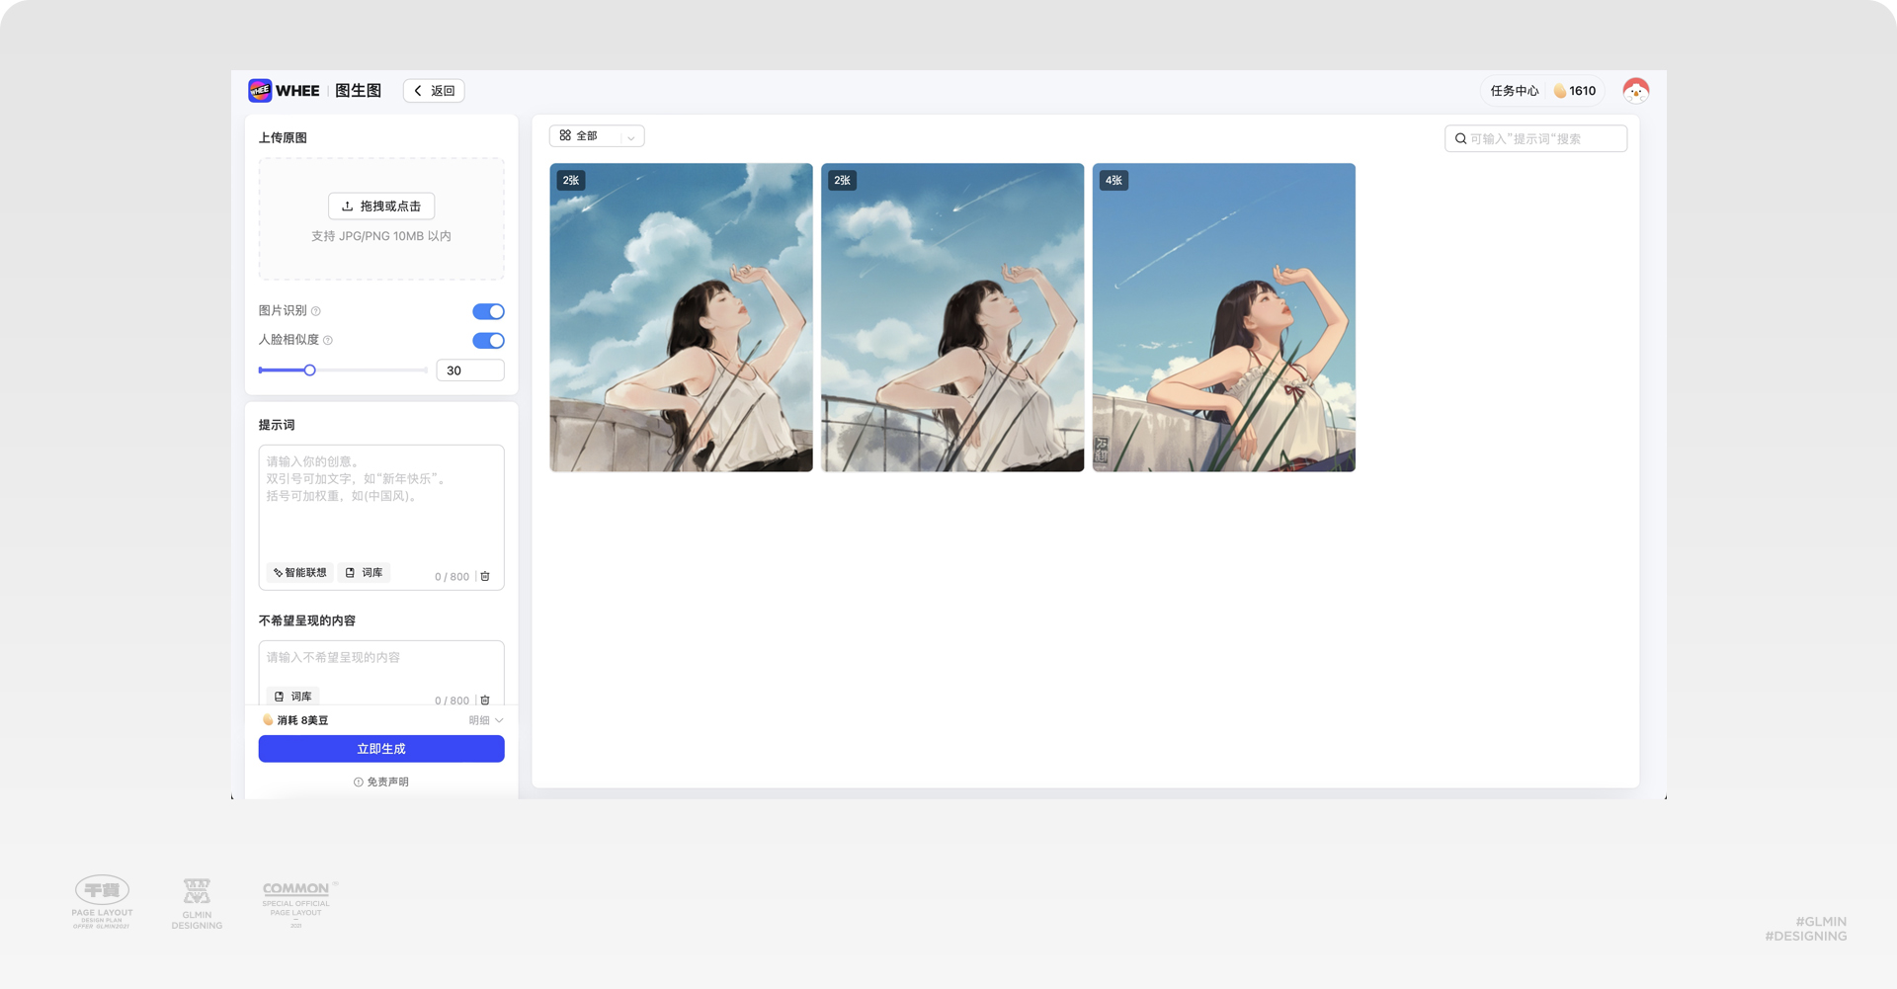
Task: Click the 图生图 page title
Action: click(x=358, y=91)
